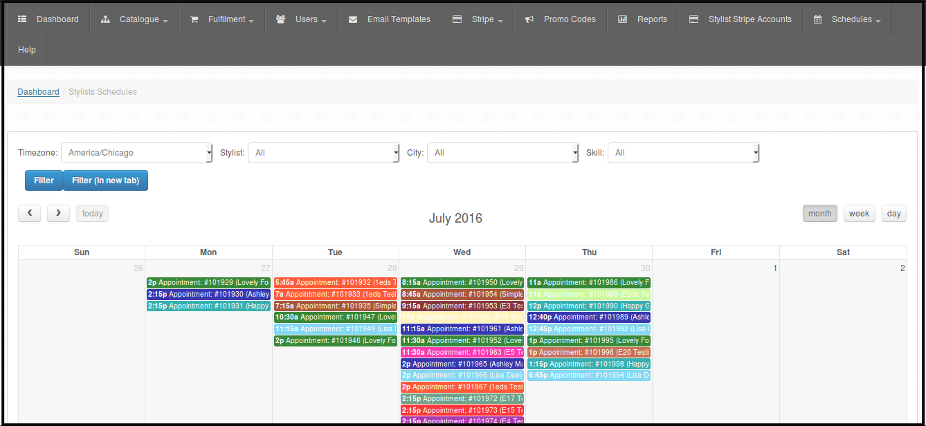Click Filter (in new tab) button

[x=105, y=180]
